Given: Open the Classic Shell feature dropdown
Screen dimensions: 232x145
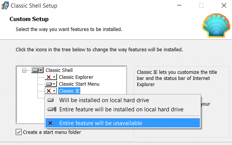Looking at the screenshot, I should (37, 70).
